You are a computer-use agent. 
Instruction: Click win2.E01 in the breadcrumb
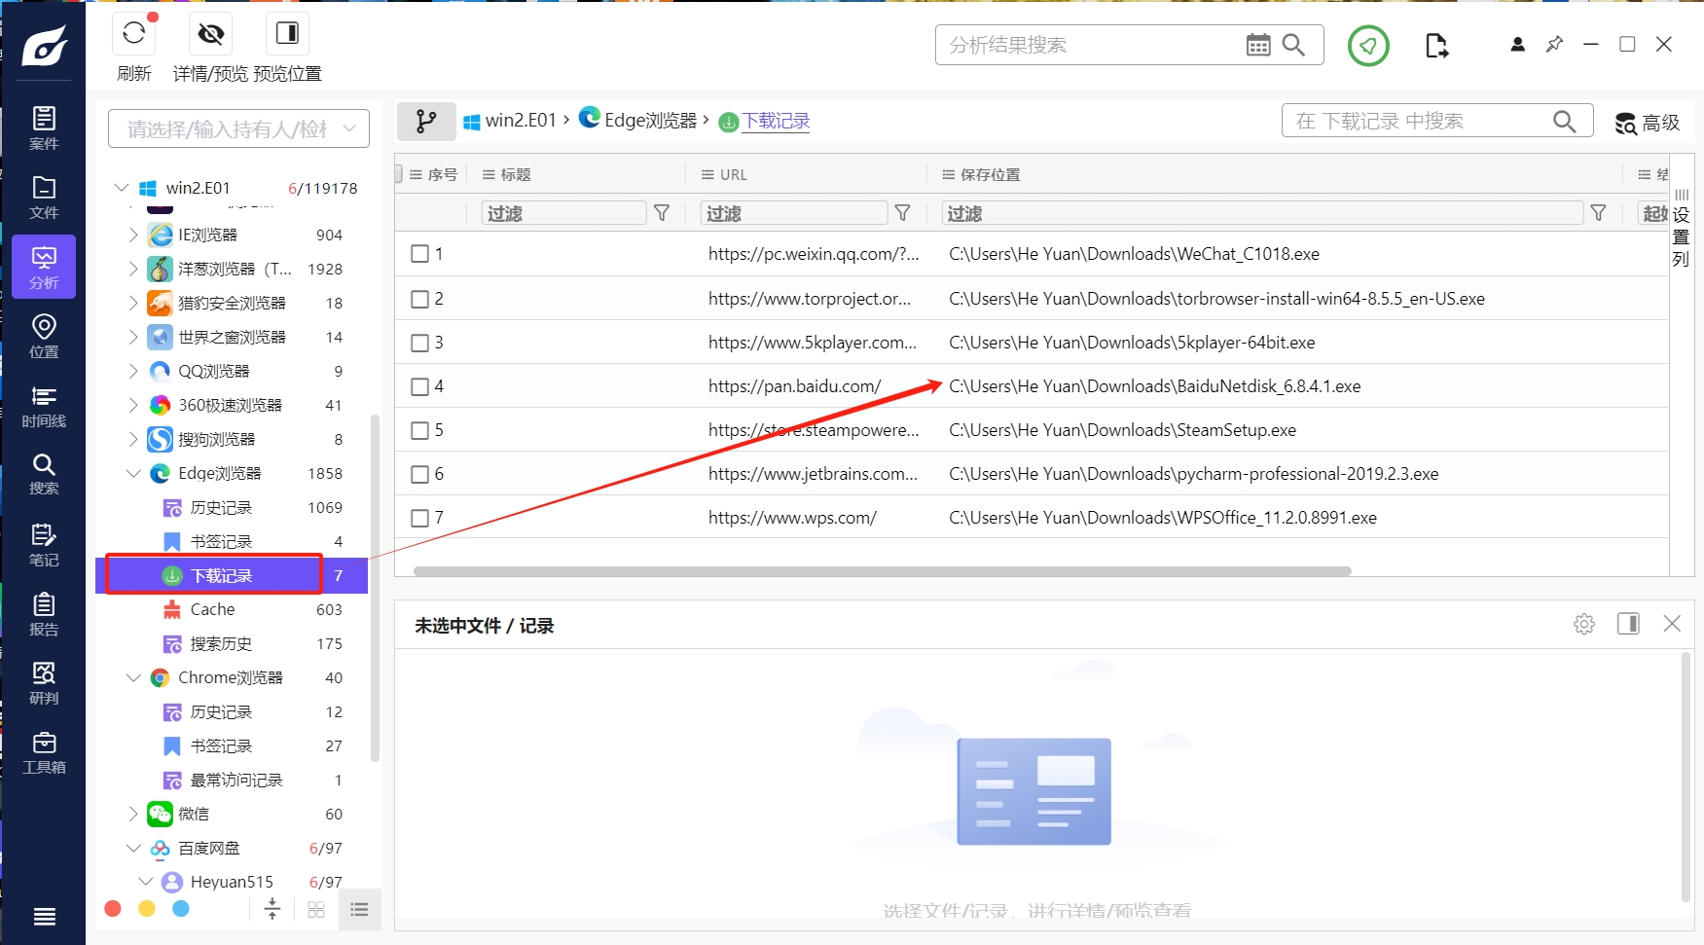(521, 120)
